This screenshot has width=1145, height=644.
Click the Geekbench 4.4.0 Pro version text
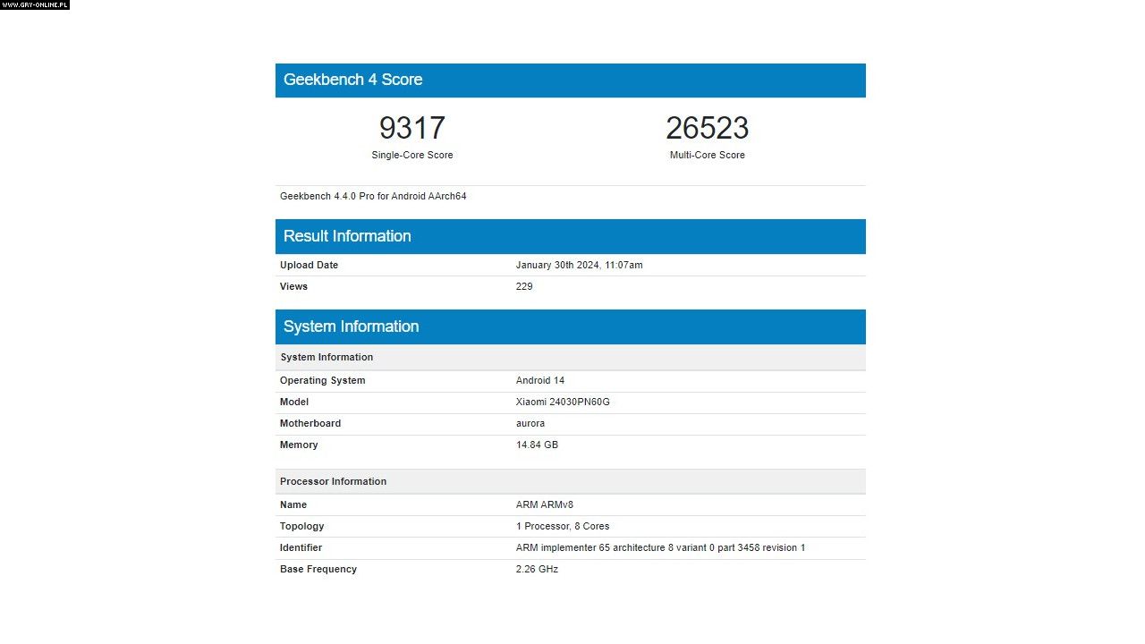[x=373, y=196]
